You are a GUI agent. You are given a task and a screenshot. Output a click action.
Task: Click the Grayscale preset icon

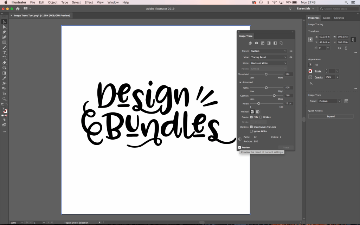point(269,43)
